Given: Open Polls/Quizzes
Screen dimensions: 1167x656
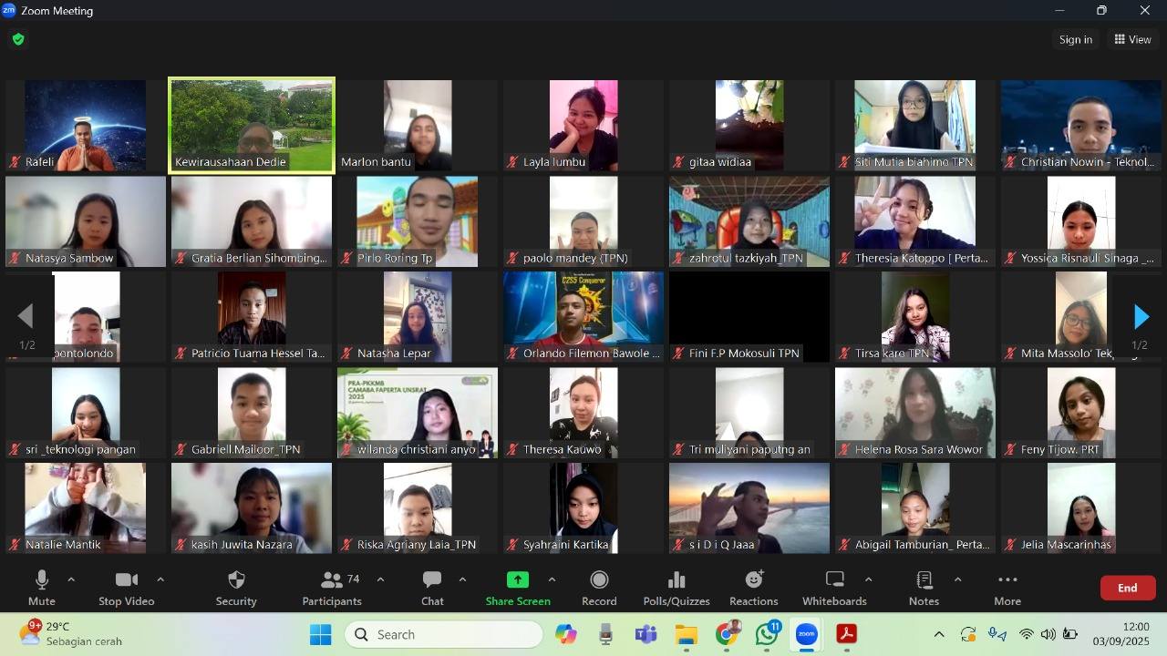Looking at the screenshot, I should click(676, 588).
